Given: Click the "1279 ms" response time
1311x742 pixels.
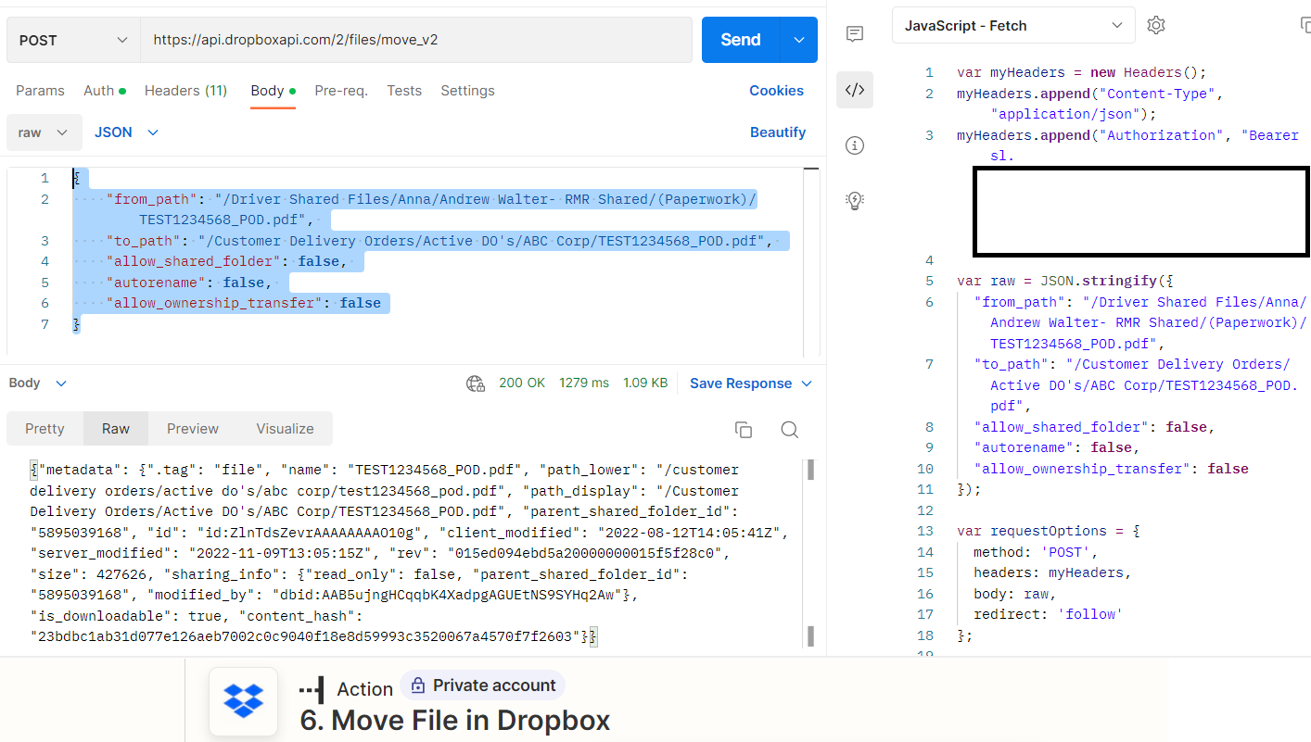Looking at the screenshot, I should click(584, 384).
